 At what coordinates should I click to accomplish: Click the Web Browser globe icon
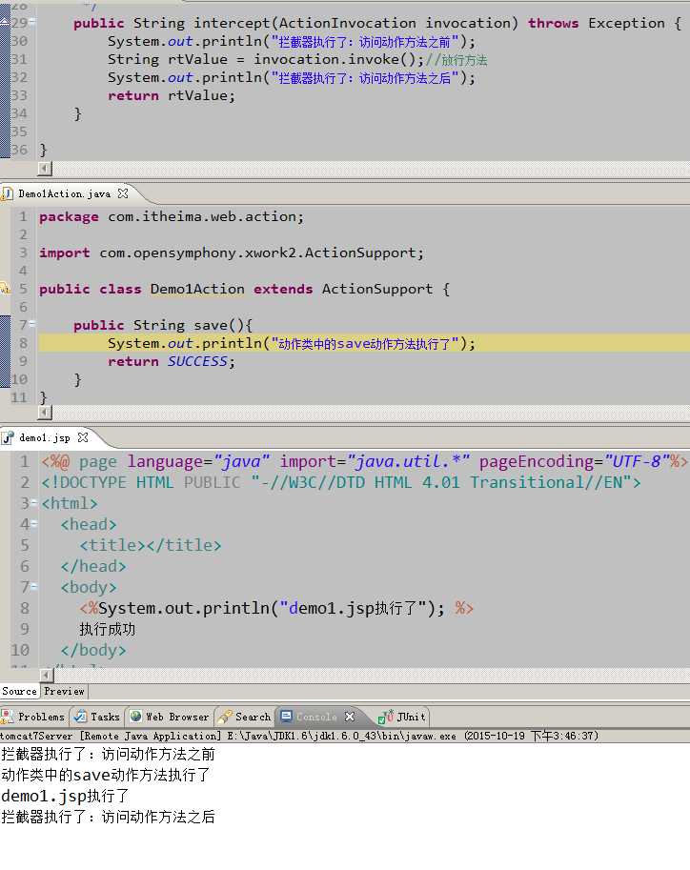(x=135, y=717)
